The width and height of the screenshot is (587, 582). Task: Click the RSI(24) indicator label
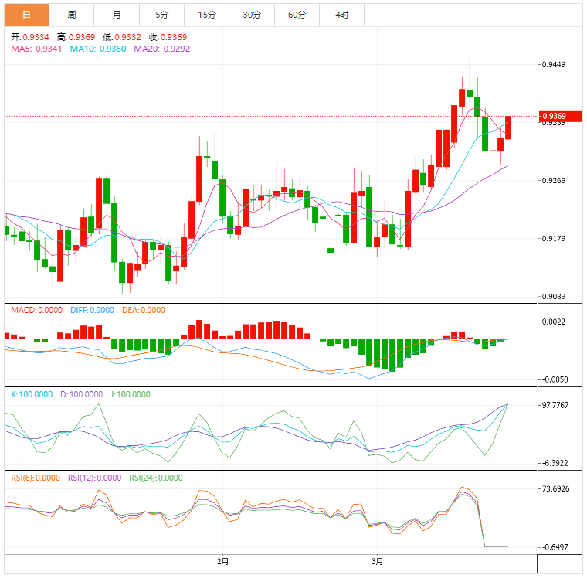(156, 478)
